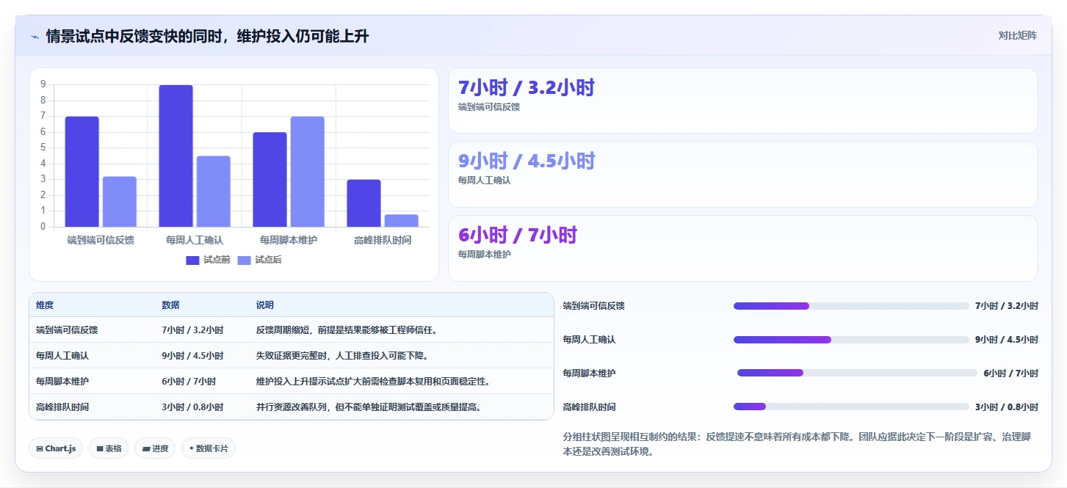
Task: Click the 高峰排队时间 progress bar
Action: tap(851, 407)
